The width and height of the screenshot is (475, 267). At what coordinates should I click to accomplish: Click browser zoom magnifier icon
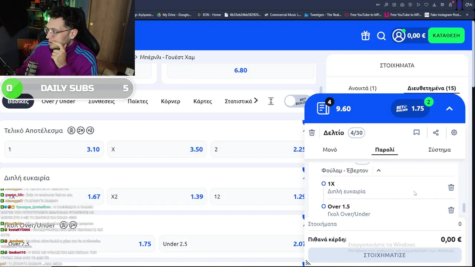point(386,5)
